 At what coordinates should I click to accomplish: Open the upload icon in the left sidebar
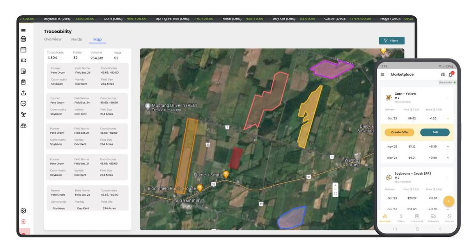[23, 93]
